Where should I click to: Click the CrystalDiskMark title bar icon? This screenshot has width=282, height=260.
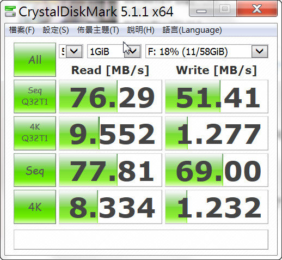(10, 11)
